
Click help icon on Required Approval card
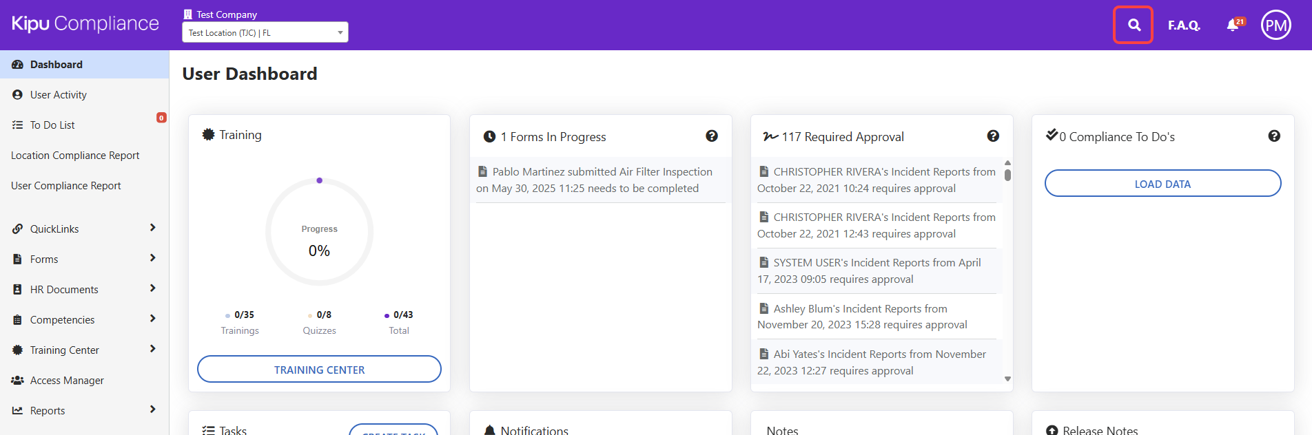point(993,136)
